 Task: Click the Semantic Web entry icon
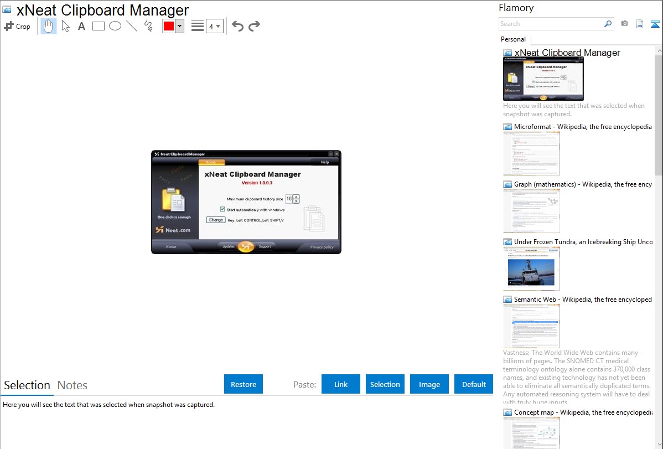point(507,300)
